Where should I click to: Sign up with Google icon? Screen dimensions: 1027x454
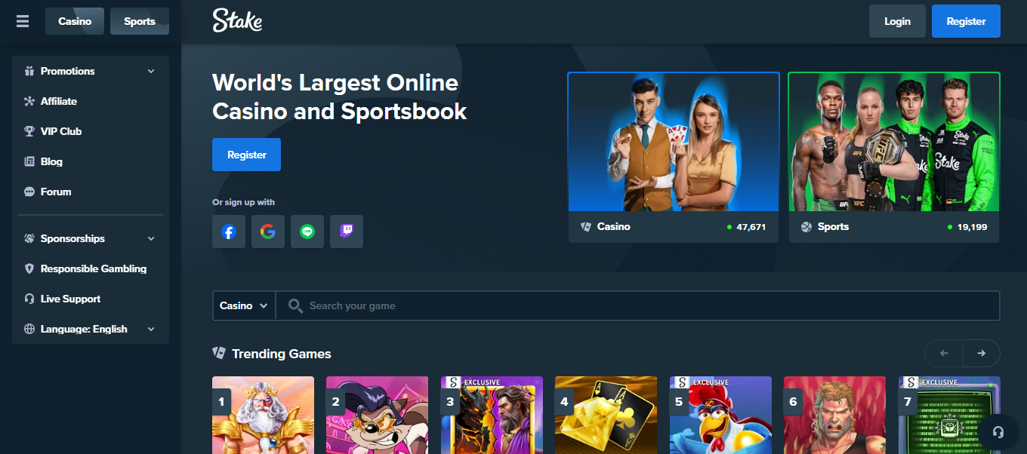(268, 232)
